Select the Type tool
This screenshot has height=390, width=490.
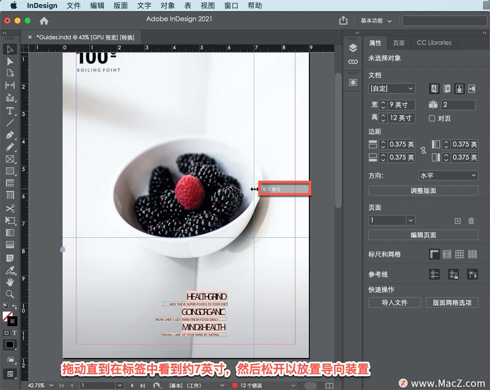(x=10, y=111)
